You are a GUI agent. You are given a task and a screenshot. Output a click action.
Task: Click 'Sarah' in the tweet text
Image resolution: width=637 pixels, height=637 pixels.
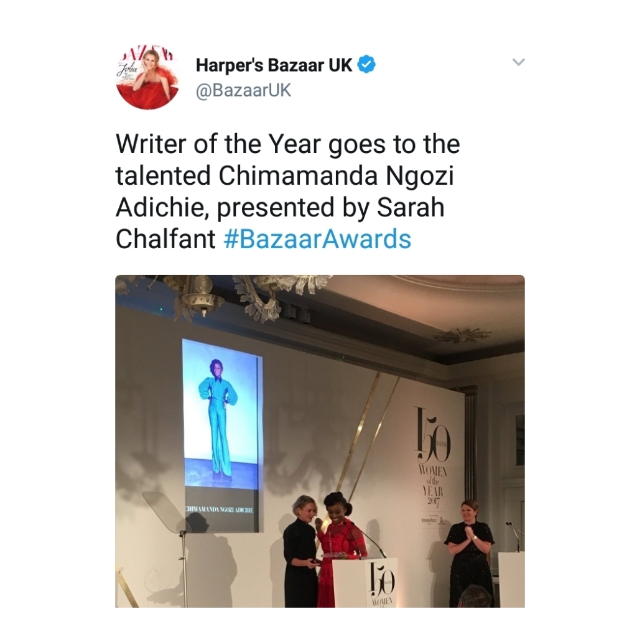point(411,207)
